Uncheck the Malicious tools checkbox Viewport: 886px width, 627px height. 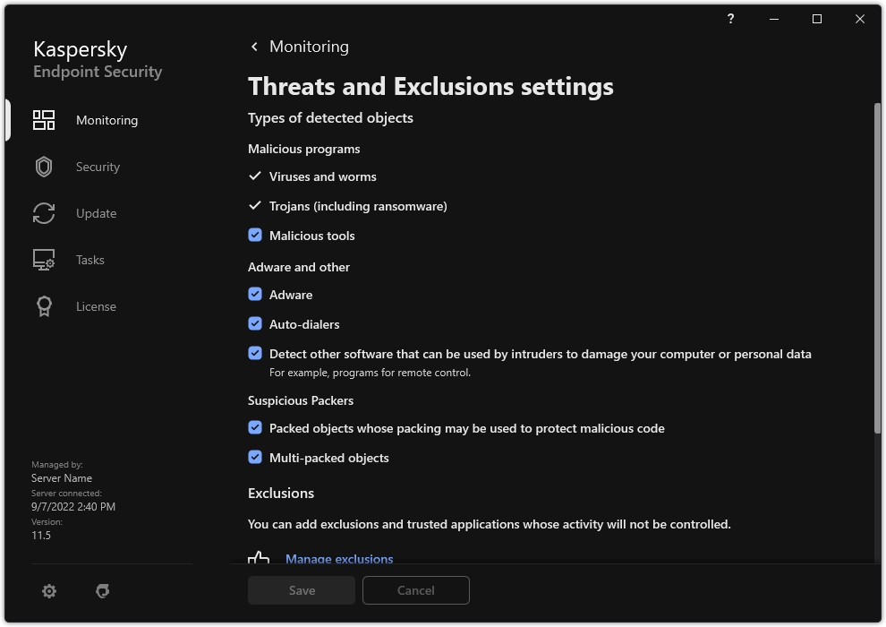pos(255,236)
